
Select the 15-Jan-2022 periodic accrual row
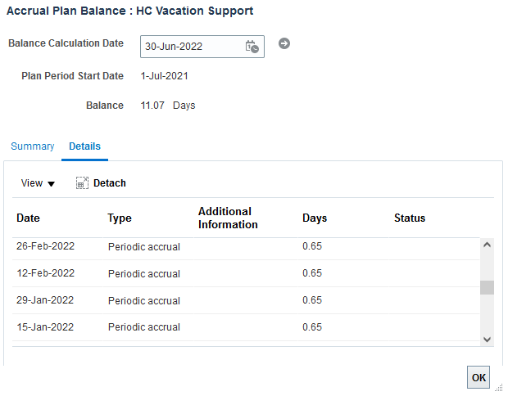[x=246, y=327]
